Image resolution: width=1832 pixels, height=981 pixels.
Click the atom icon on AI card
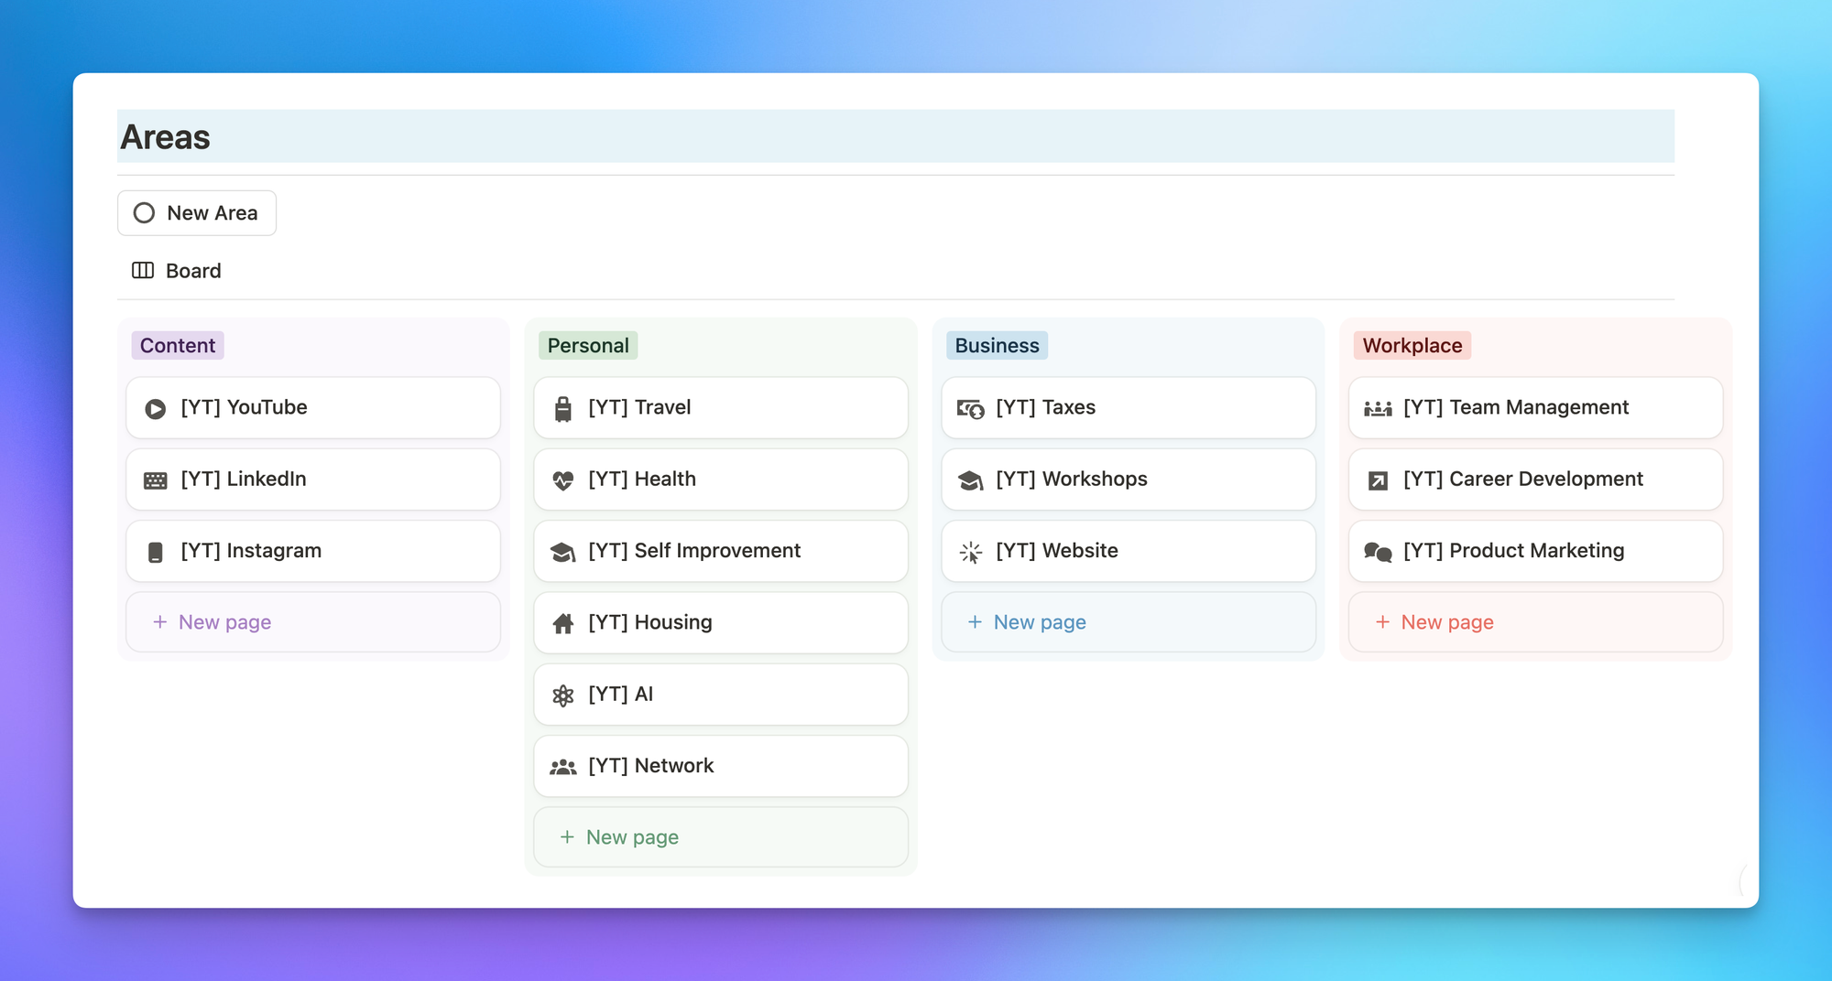563,695
